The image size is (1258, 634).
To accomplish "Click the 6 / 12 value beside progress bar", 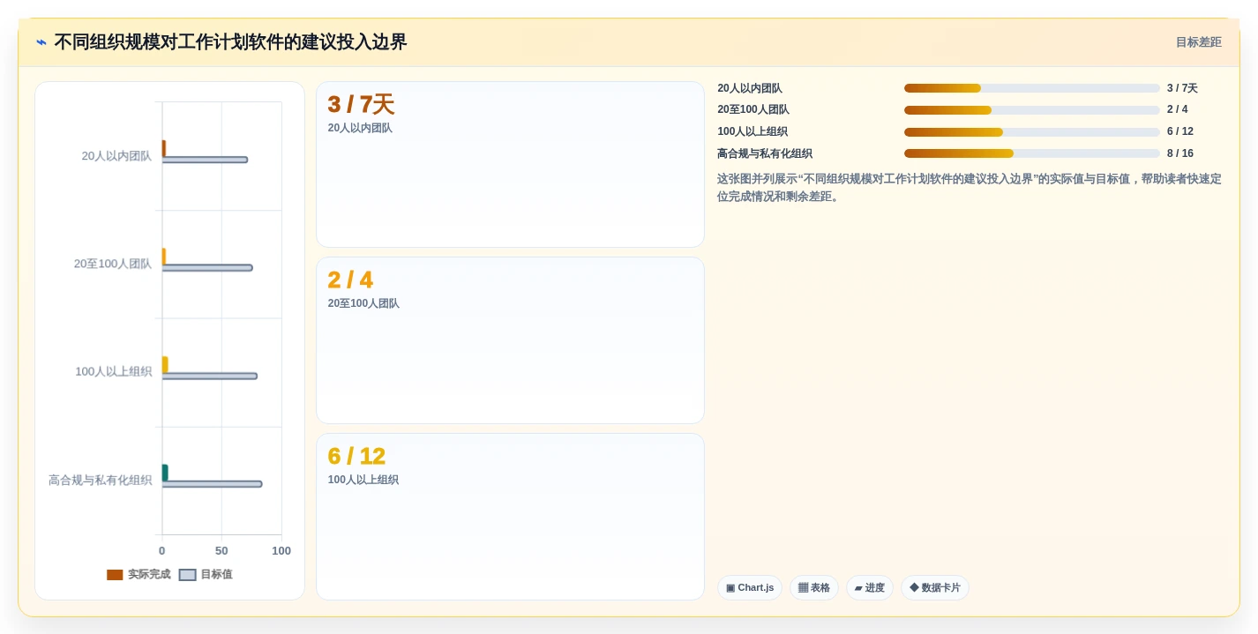I will coord(1180,132).
